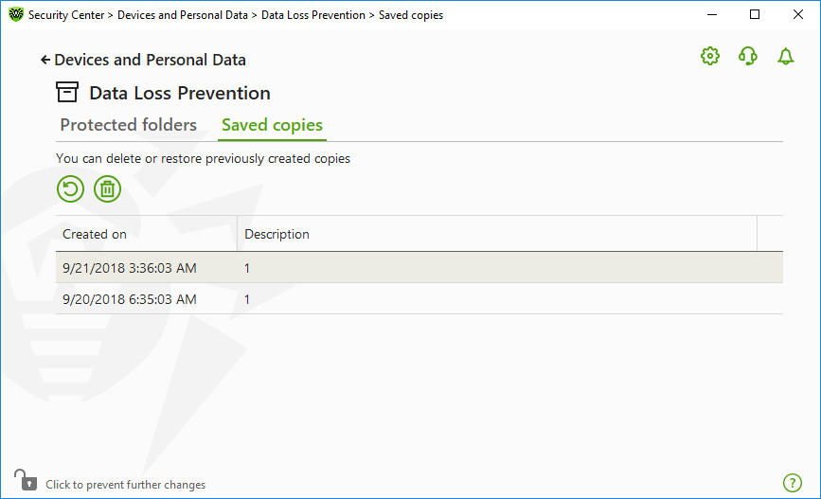Select the 9/20/2018 6:35:03 AM copy row
This screenshot has width=821, height=499.
click(419, 299)
